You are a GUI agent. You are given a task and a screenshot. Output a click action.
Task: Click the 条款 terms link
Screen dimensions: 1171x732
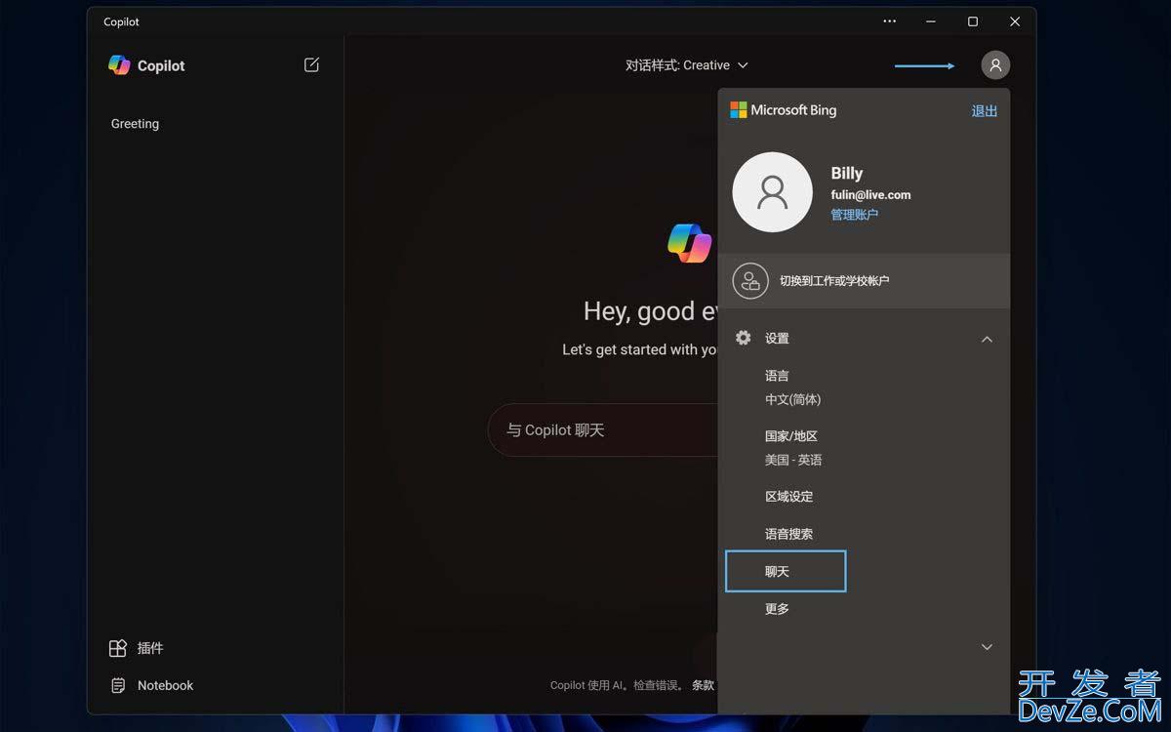703,685
